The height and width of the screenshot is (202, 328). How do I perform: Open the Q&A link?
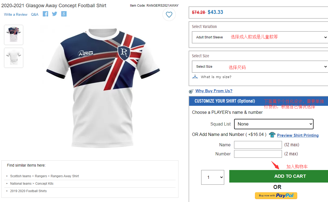35,14
